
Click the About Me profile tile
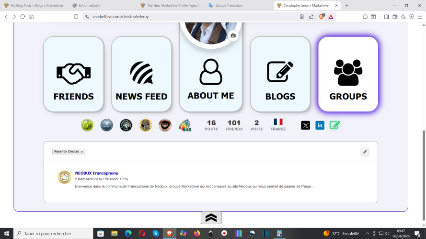[211, 76]
